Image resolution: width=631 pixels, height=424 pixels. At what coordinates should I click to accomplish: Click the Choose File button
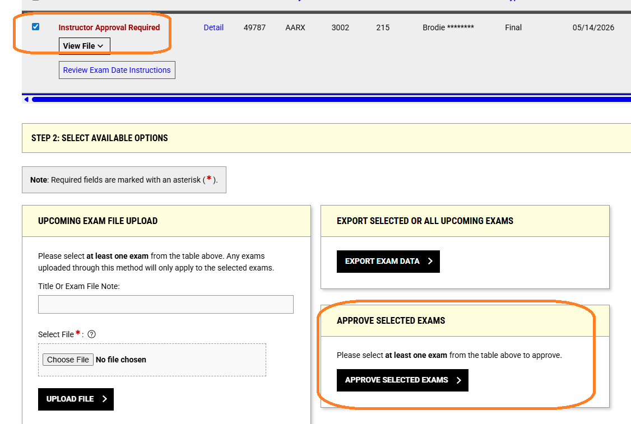tap(68, 360)
